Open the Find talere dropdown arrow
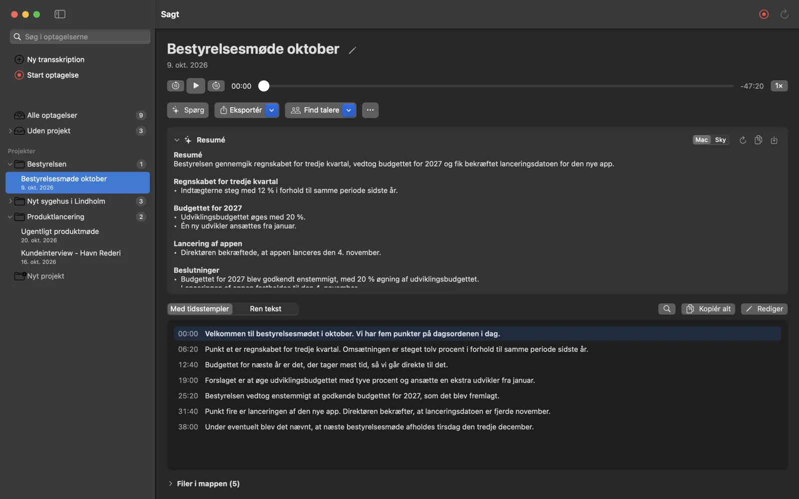The width and height of the screenshot is (799, 499). point(349,110)
